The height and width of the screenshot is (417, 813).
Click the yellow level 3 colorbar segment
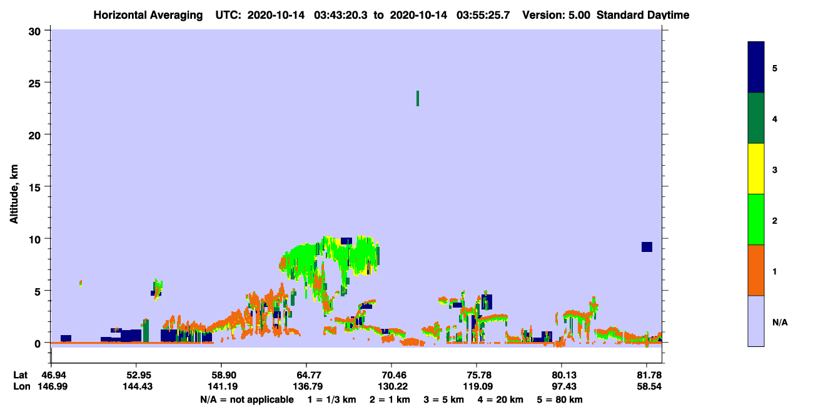click(x=756, y=169)
